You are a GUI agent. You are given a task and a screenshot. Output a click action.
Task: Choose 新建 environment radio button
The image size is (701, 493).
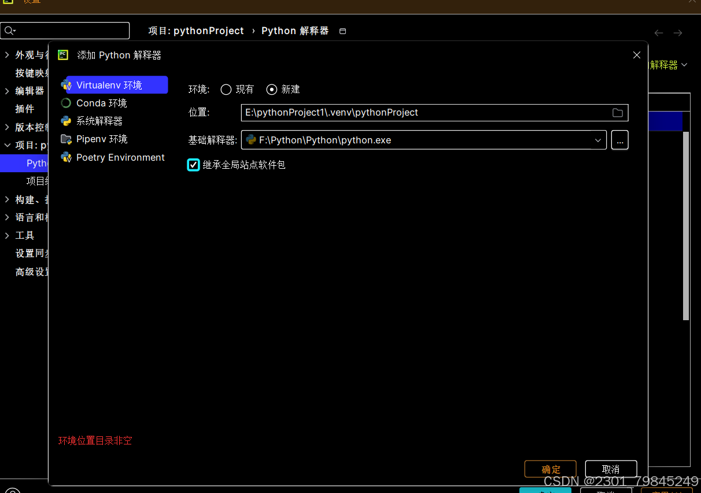point(272,90)
